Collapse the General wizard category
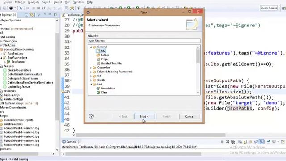The height and width of the screenshot is (161, 286). tap(91, 47)
